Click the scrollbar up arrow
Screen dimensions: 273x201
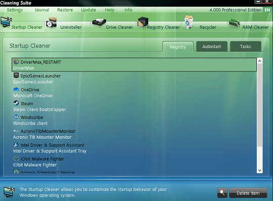coord(259,61)
